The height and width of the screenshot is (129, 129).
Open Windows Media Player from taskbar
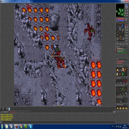[11, 126]
